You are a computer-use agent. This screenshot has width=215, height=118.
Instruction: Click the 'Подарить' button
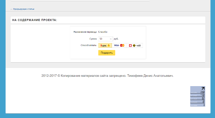tap(107, 53)
